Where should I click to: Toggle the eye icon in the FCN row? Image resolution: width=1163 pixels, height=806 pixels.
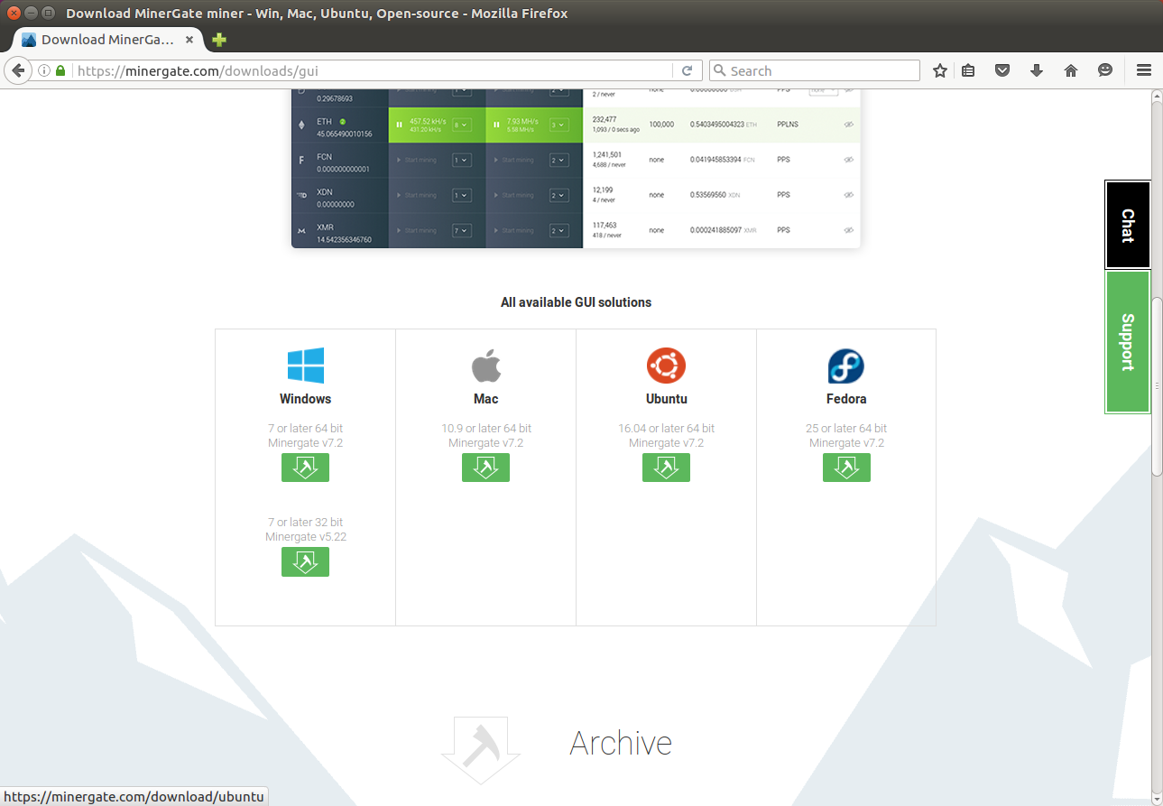[848, 160]
